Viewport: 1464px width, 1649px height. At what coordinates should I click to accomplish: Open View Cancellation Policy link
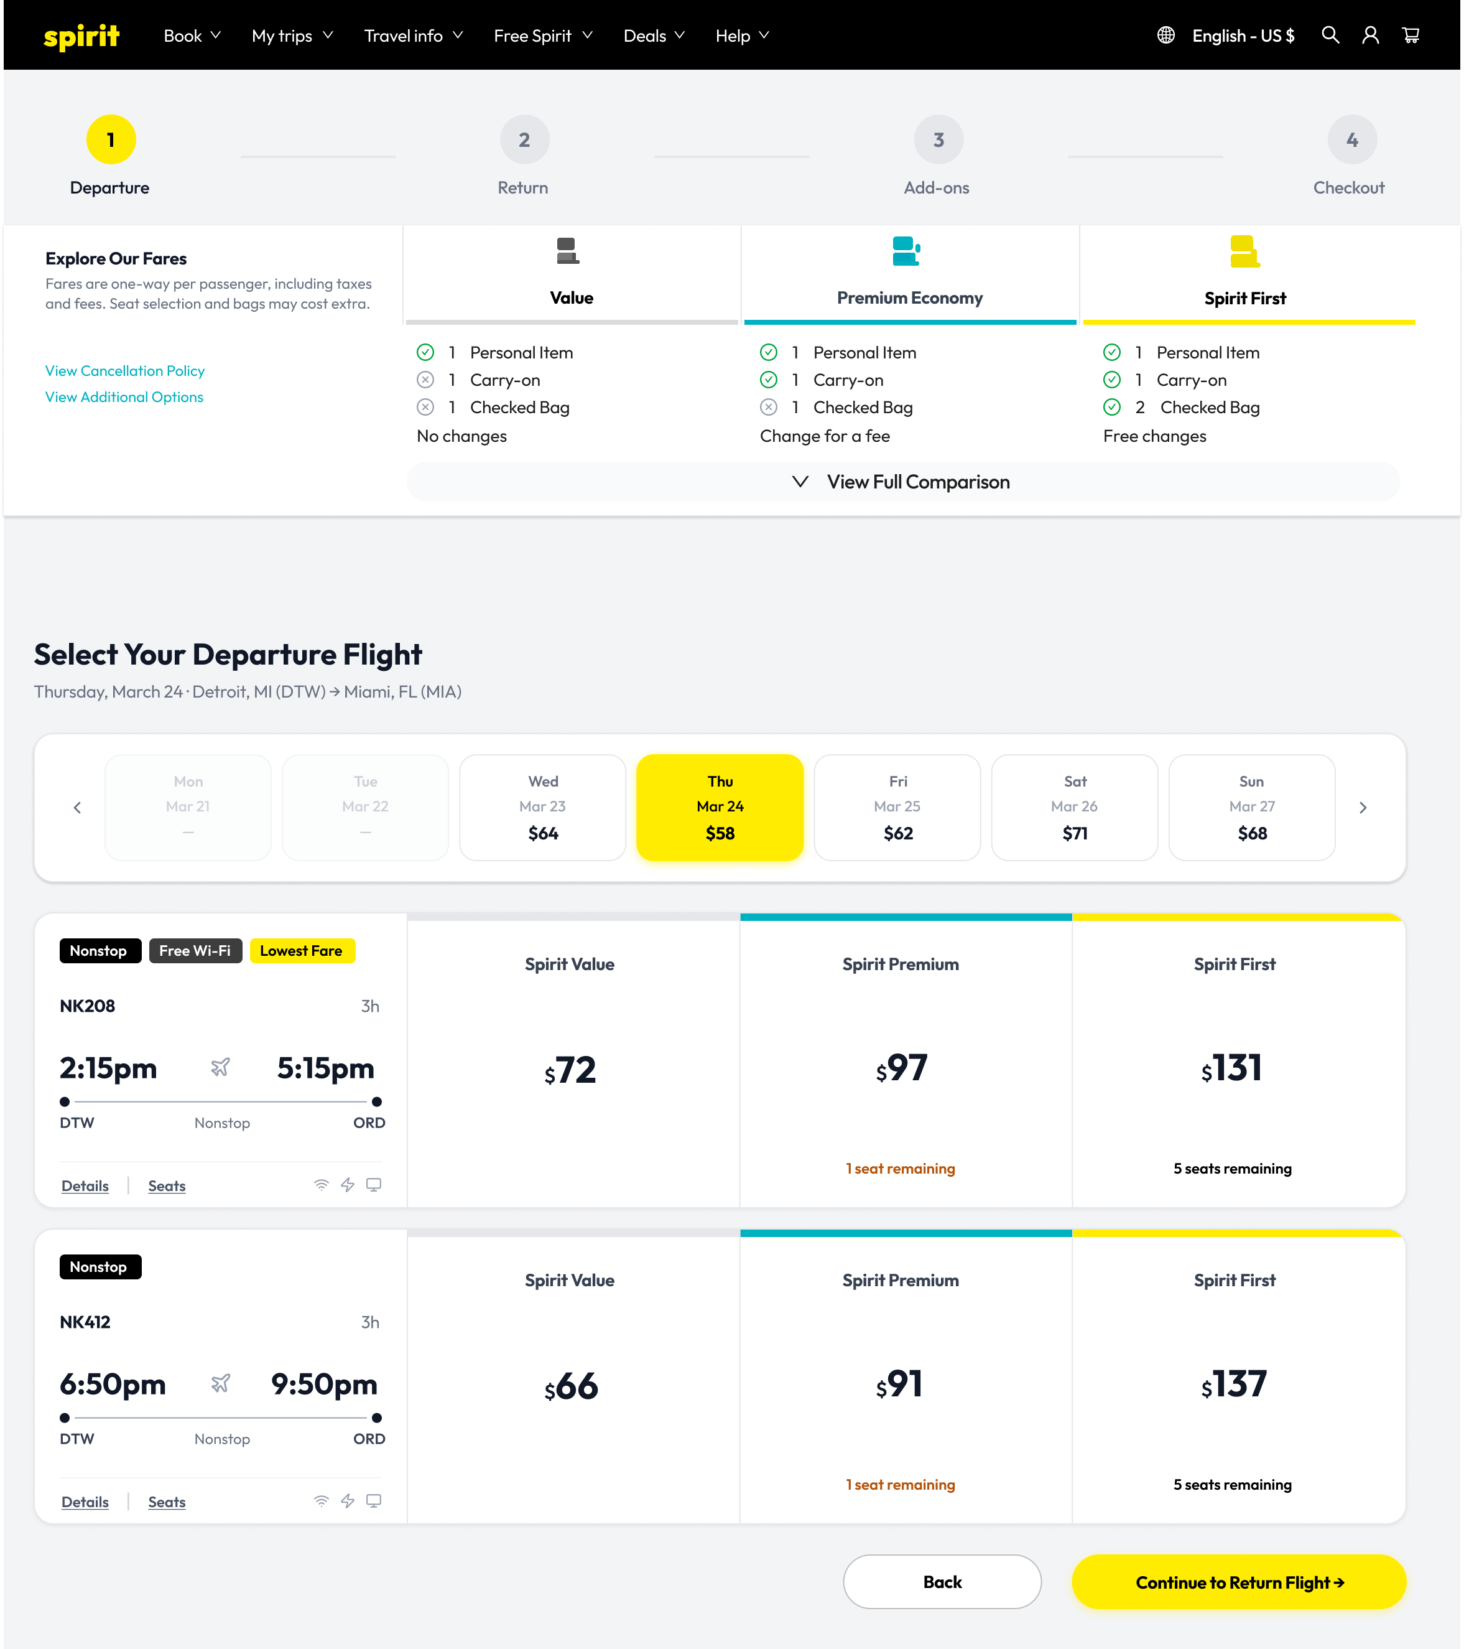tap(125, 371)
